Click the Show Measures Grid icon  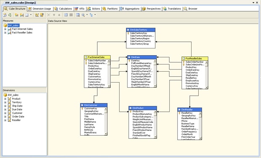(x=27, y=15)
